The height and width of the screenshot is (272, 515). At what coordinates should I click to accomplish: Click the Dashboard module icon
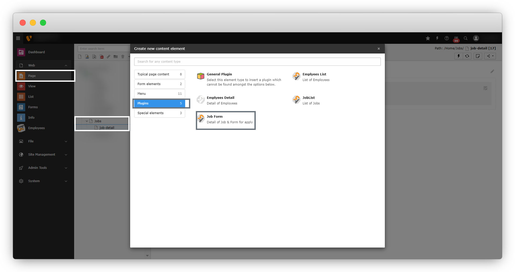point(21,52)
